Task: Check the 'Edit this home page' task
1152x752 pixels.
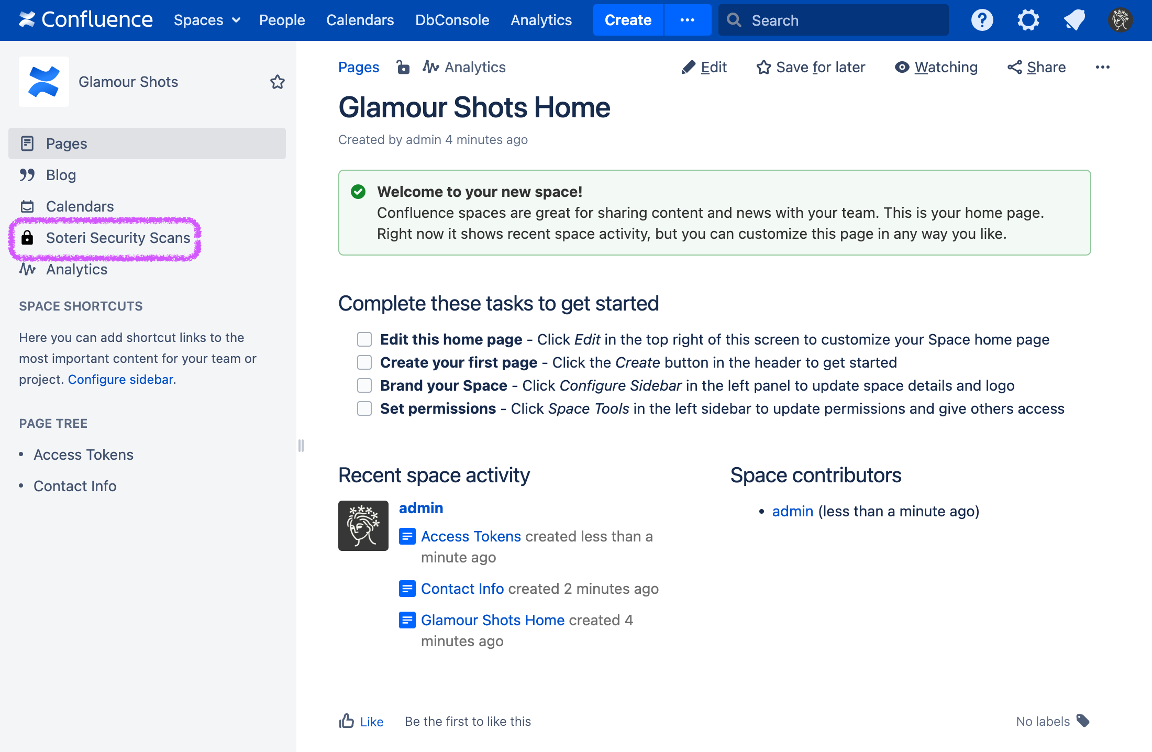Action: click(x=364, y=339)
